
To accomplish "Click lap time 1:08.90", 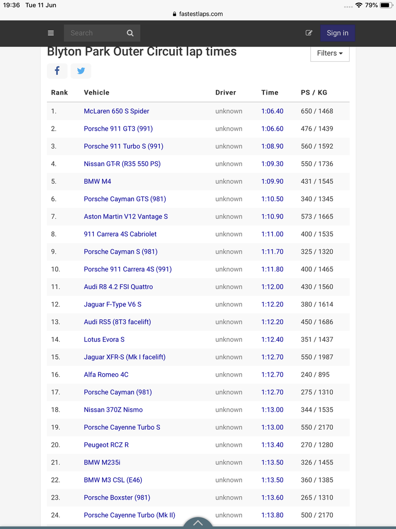I will coord(272,146).
